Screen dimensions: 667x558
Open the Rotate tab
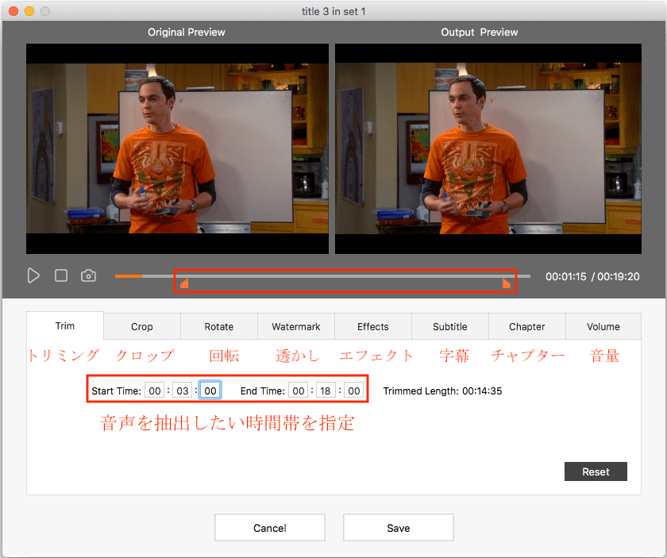coord(218,327)
